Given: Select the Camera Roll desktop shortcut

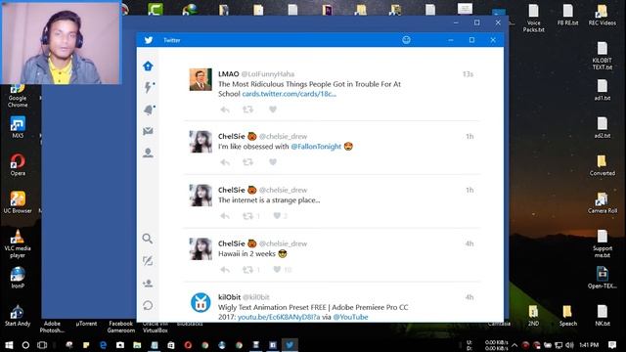Looking at the screenshot, I should [603, 202].
